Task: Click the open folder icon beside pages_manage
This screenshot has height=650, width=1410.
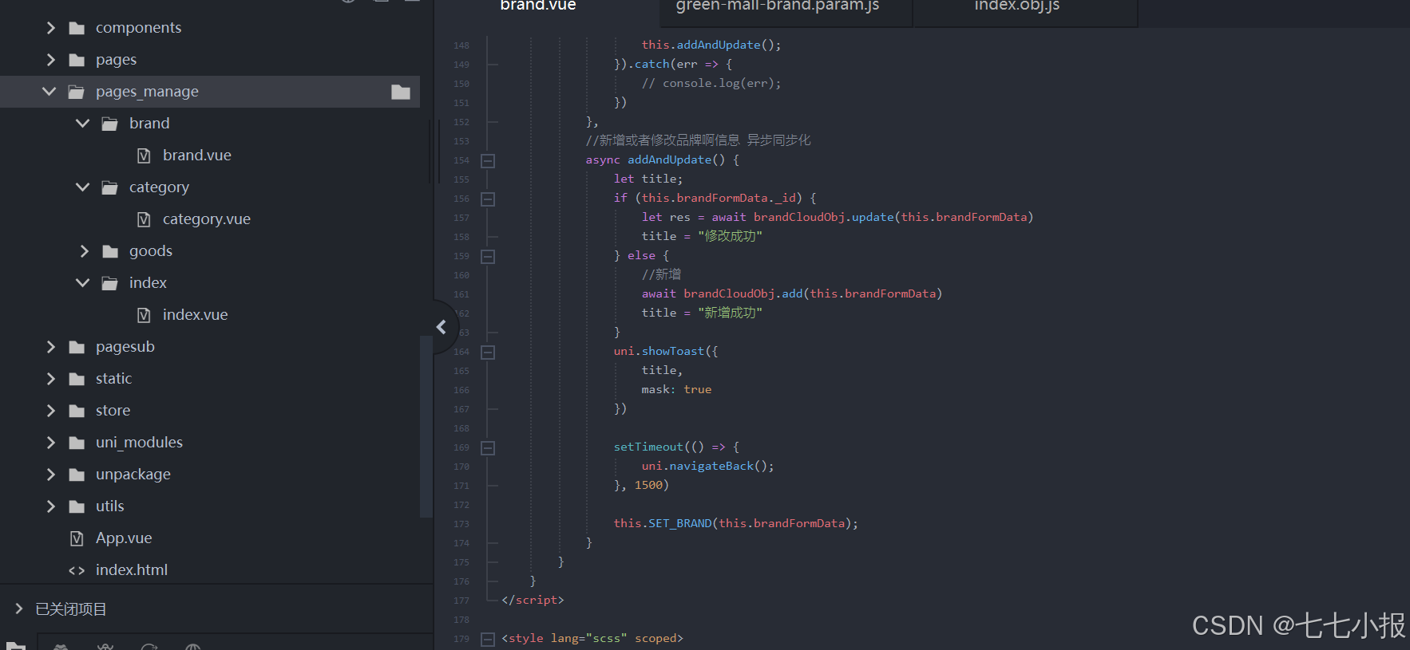Action: (x=77, y=92)
